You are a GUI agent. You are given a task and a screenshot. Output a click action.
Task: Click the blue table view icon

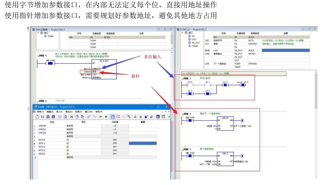click(158, 117)
